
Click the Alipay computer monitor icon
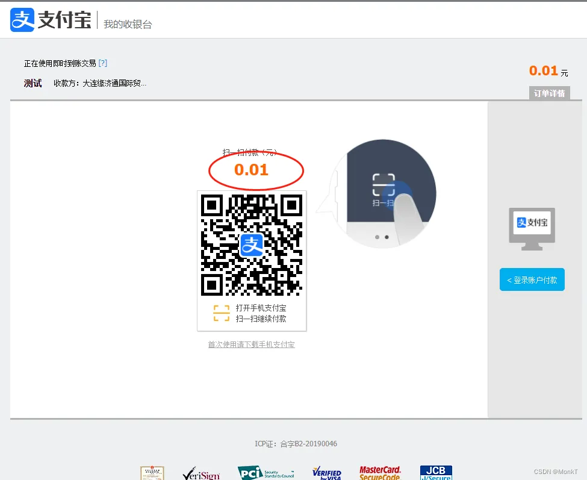point(532,229)
